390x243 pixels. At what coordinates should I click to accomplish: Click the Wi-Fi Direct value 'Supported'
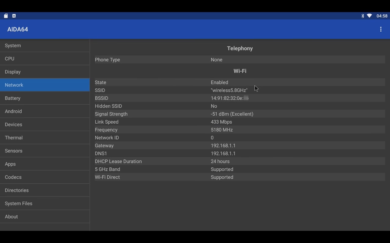point(222,177)
